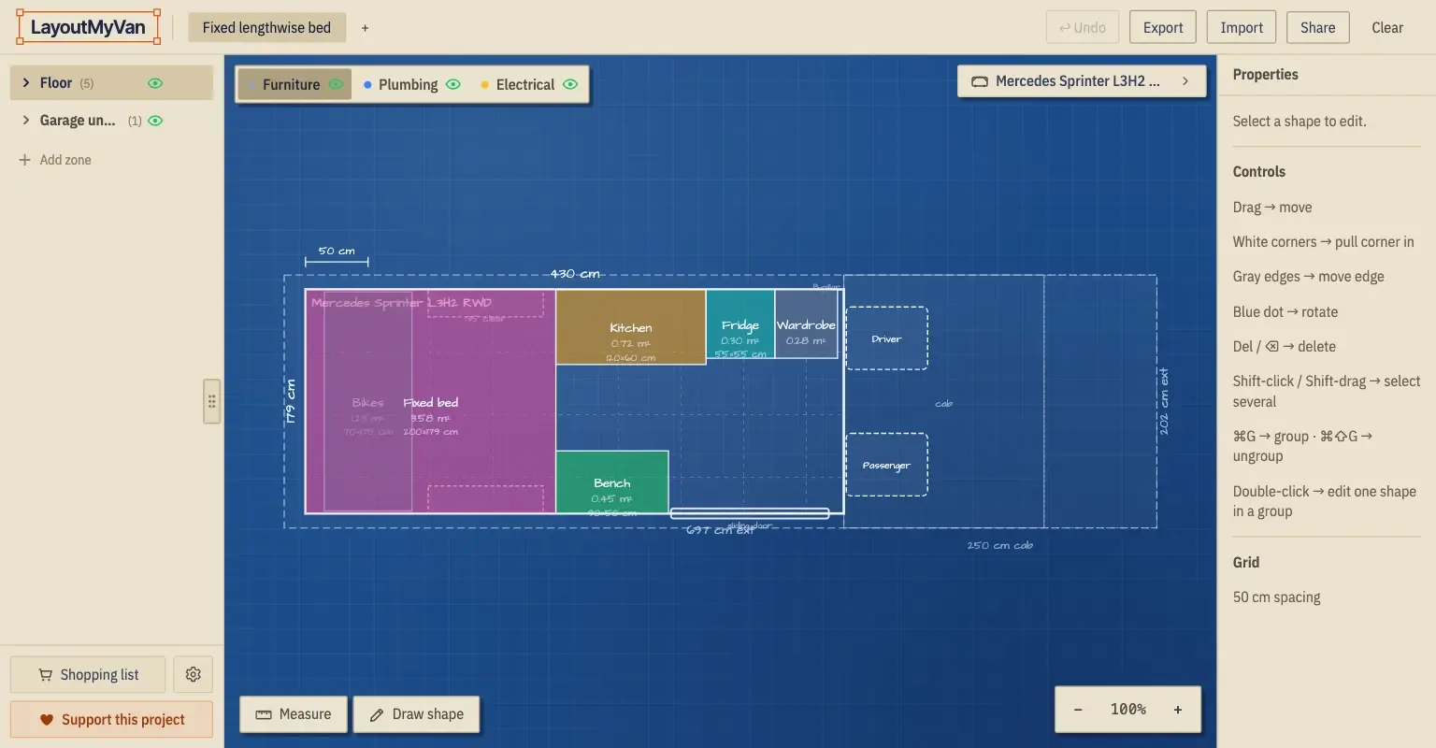Click the Export button
1436x748 pixels.
1163,27
